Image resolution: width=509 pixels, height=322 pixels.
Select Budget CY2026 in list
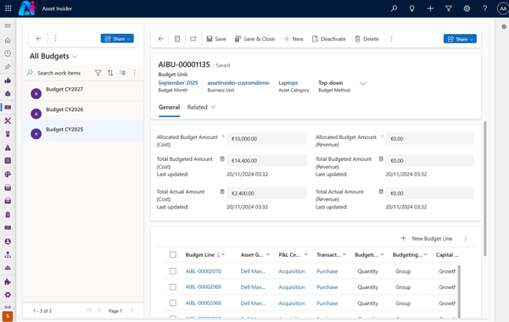(x=83, y=111)
